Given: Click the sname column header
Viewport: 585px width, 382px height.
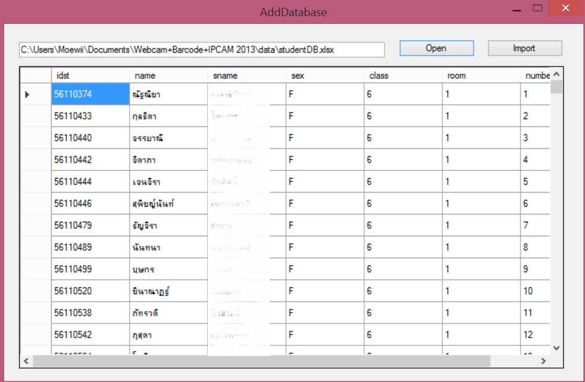Looking at the screenshot, I should click(246, 76).
